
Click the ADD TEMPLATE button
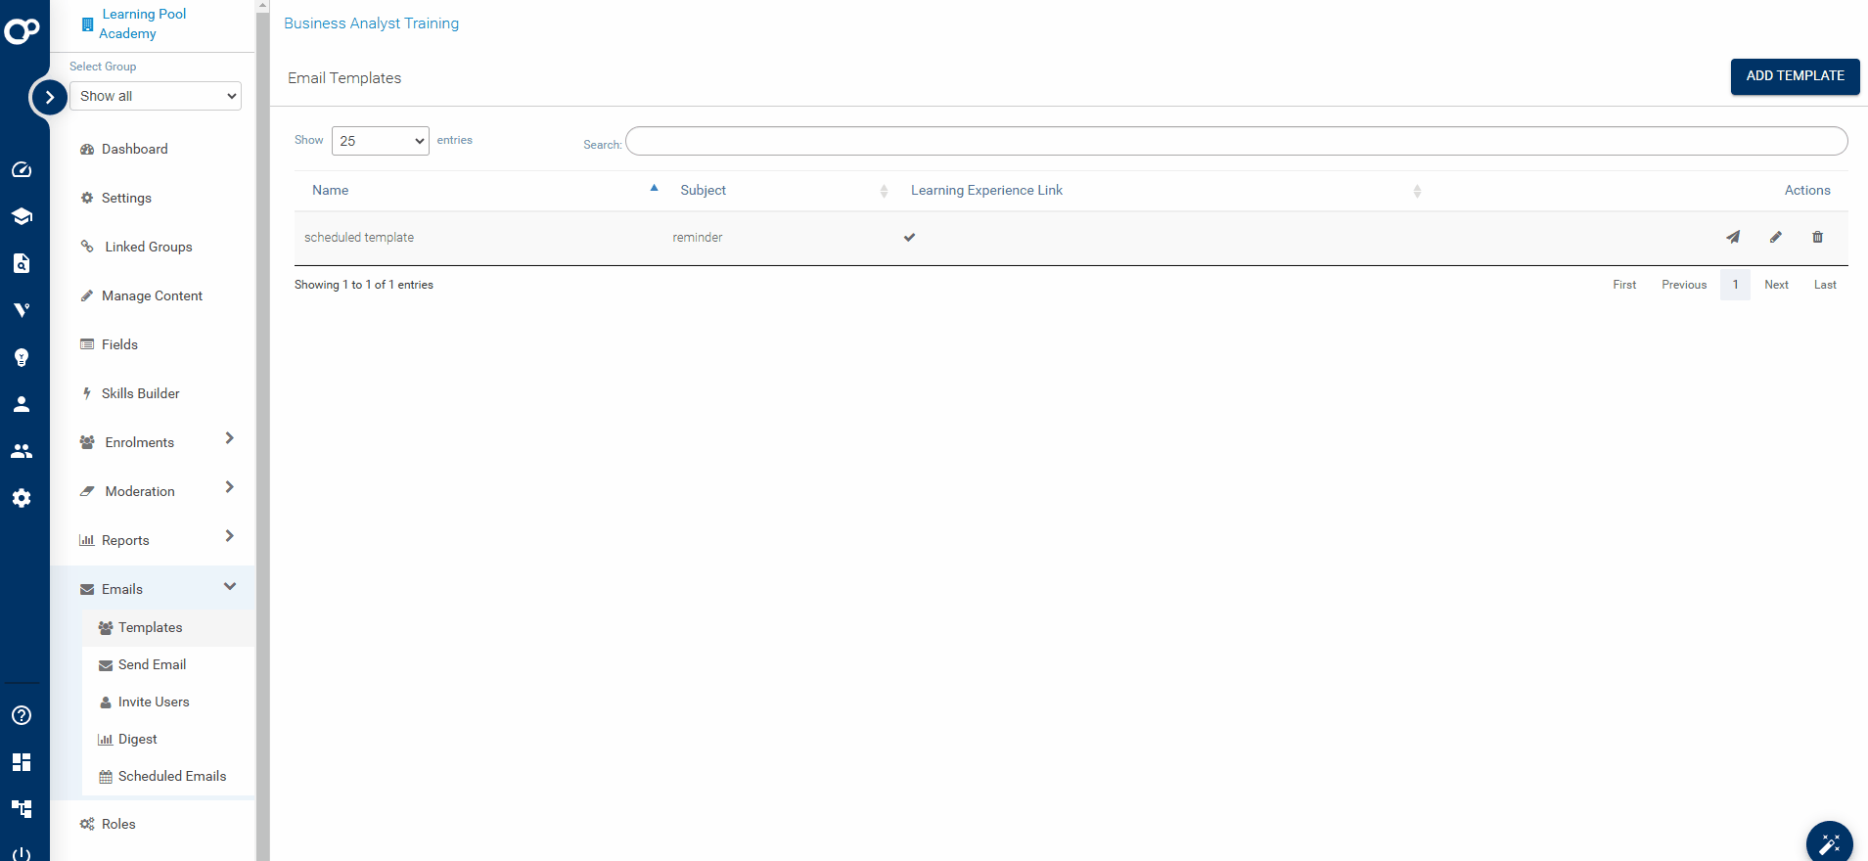[1794, 76]
